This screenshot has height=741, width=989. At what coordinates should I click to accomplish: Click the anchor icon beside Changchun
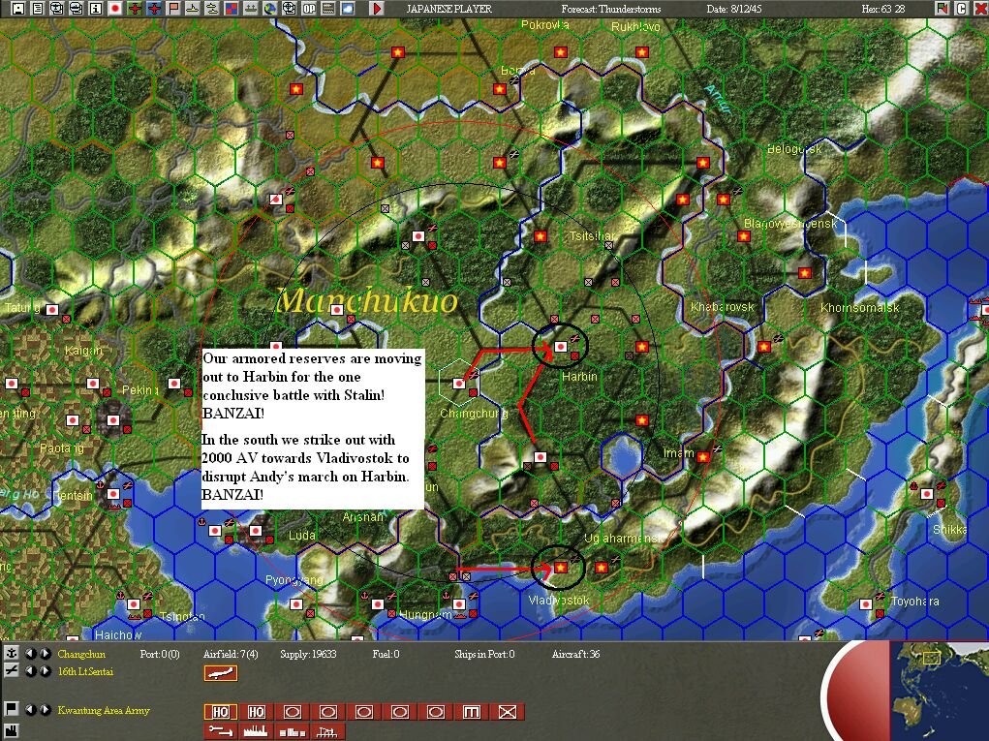pyautogui.click(x=12, y=654)
